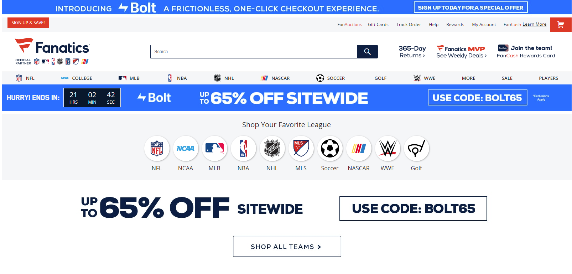Open the MLB league circle icon
The image size is (572, 274).
point(214,149)
